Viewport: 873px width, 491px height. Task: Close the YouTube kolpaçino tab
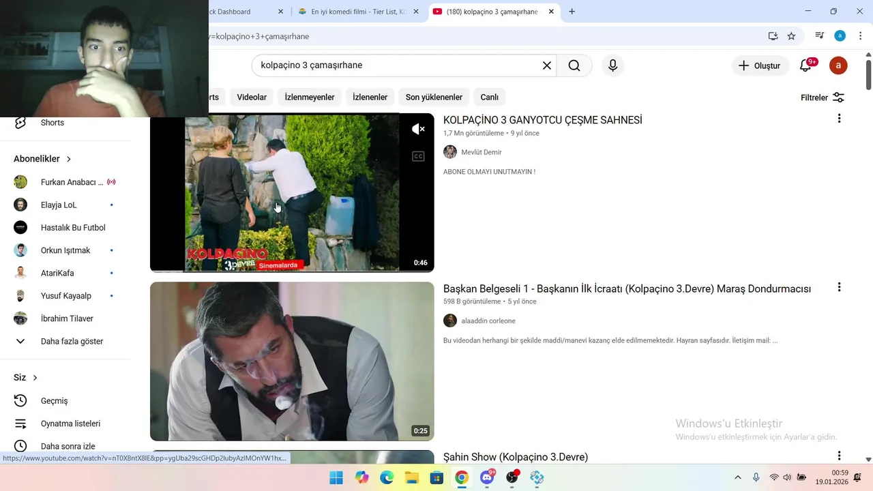pyautogui.click(x=551, y=12)
